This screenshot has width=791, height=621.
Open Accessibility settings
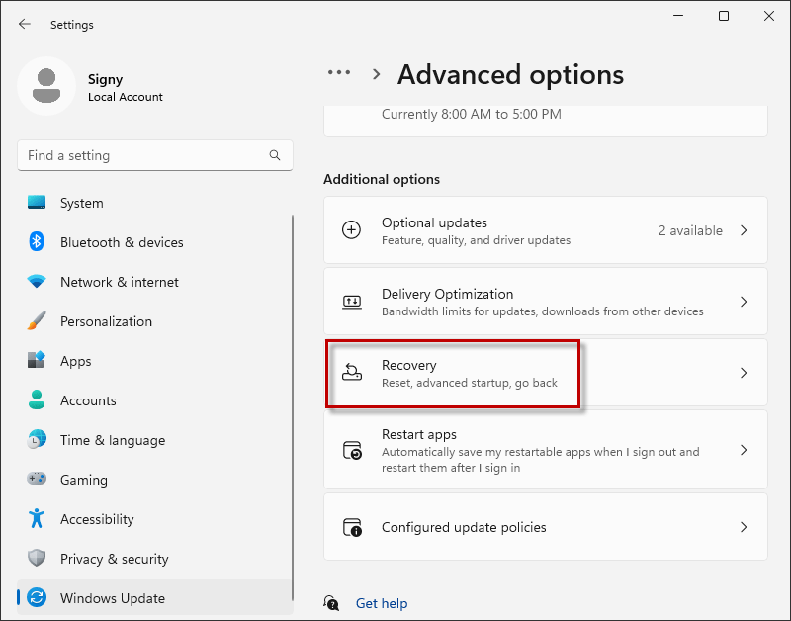154,518
